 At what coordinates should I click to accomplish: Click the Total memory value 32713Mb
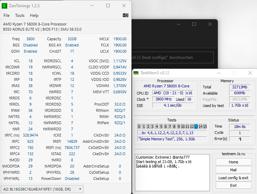coord(240,87)
